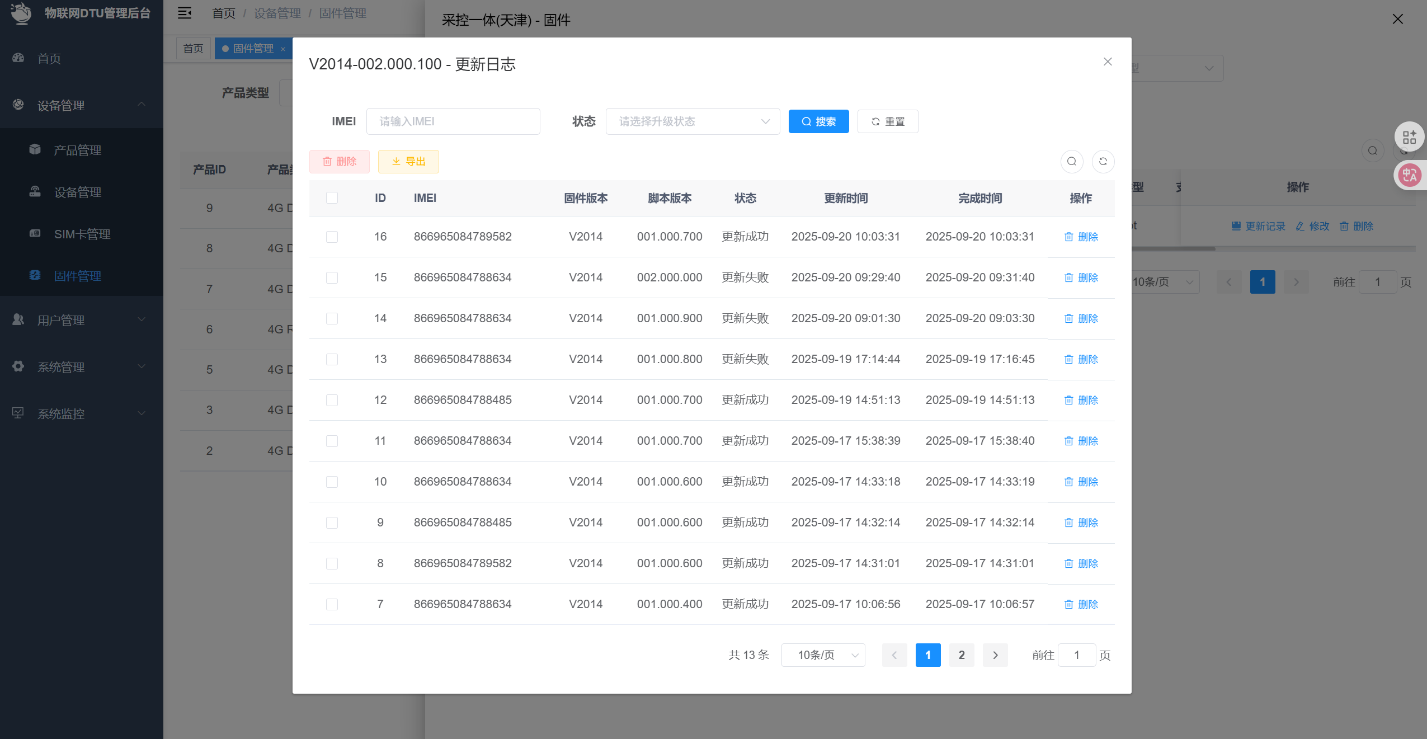Click the dialog 前往 page number input
The image size is (1427, 739).
(1077, 655)
